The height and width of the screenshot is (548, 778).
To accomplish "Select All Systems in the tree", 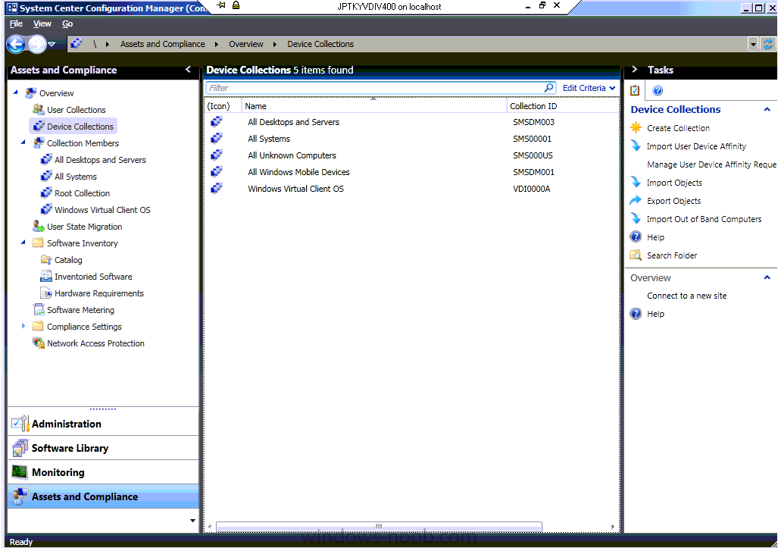I will 76,176.
